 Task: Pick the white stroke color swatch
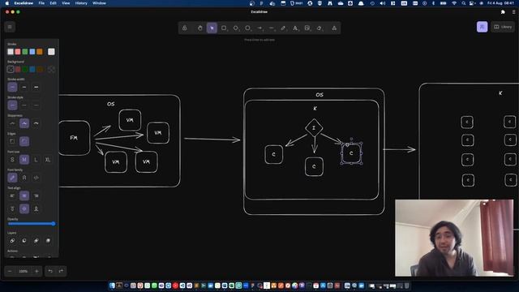tap(11, 52)
